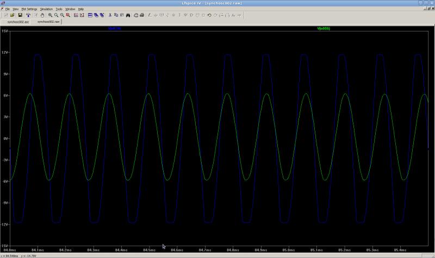Open the Control Panel hammer icon
This screenshot has width=435, height=258.
click(28, 15)
